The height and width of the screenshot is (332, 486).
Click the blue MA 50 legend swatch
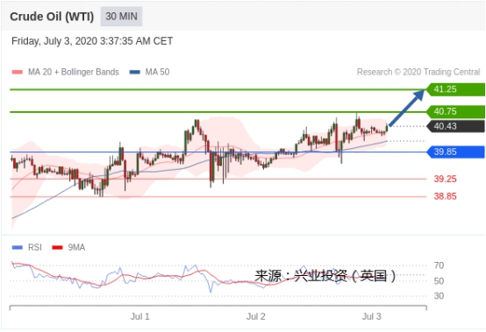(134, 73)
